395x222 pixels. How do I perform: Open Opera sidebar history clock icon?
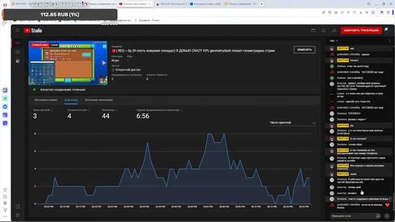pyautogui.click(x=5, y=197)
